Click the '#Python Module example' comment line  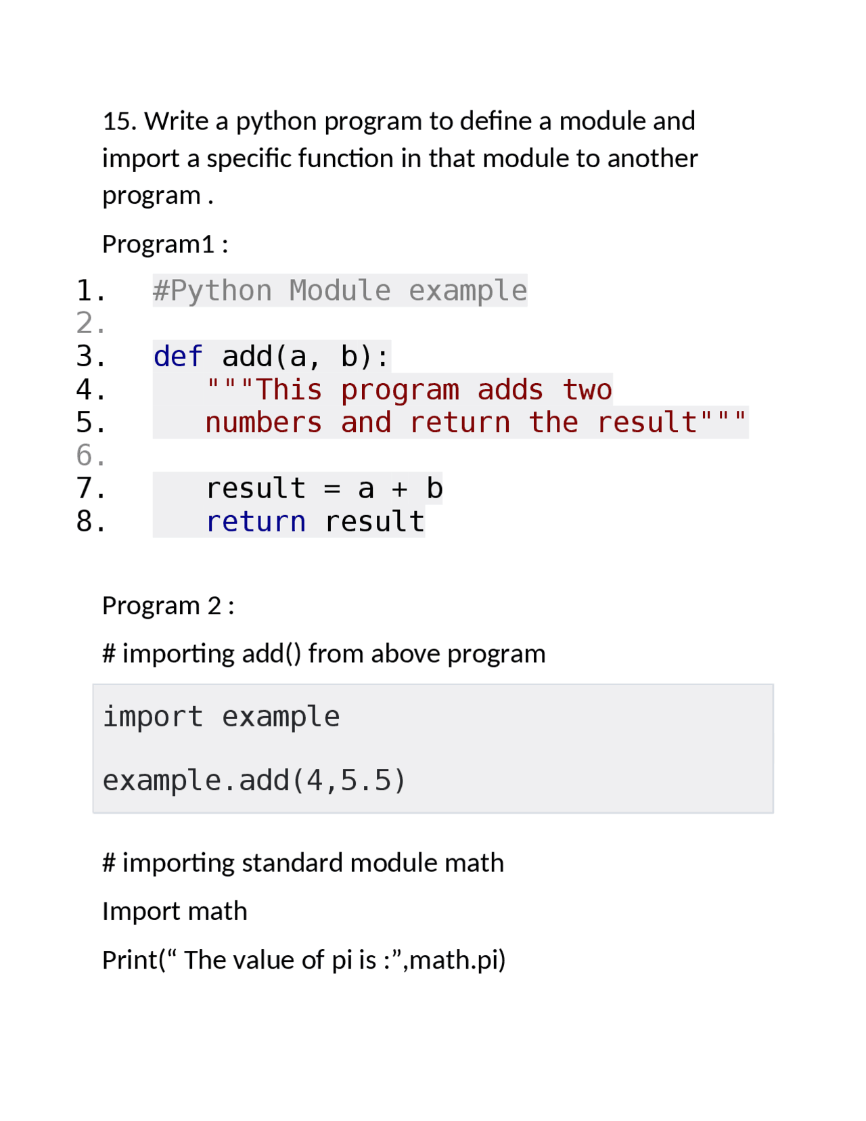tap(340, 290)
